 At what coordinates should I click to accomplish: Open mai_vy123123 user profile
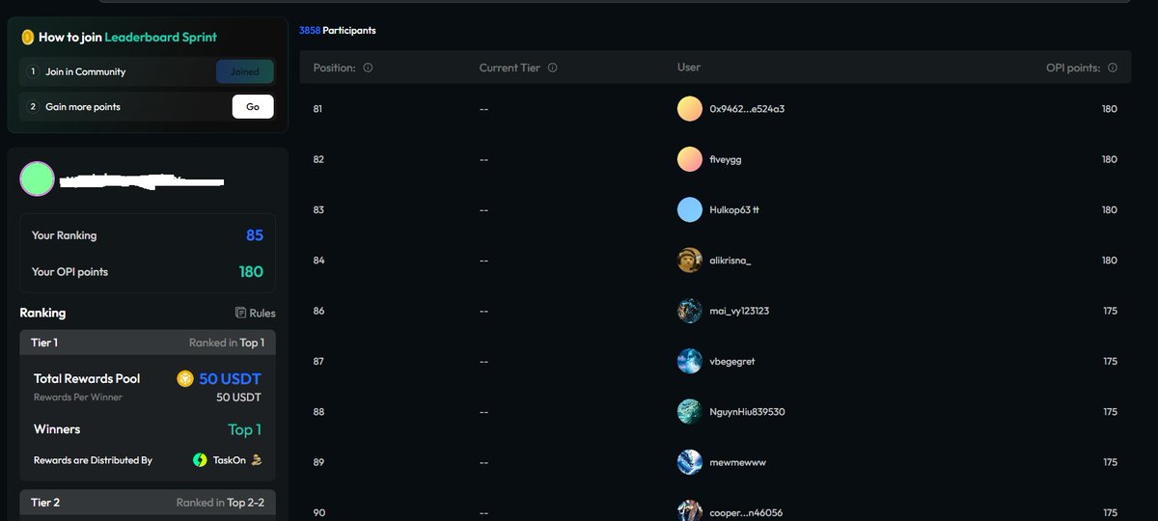pos(739,311)
